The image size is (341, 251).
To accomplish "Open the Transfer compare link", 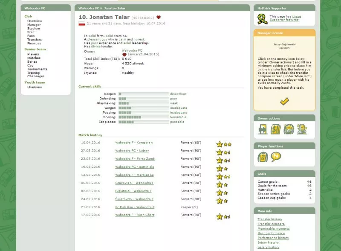I will 271,224.
